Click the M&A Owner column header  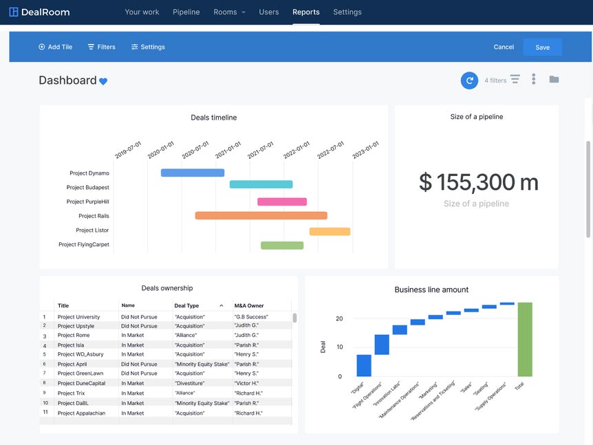(249, 305)
